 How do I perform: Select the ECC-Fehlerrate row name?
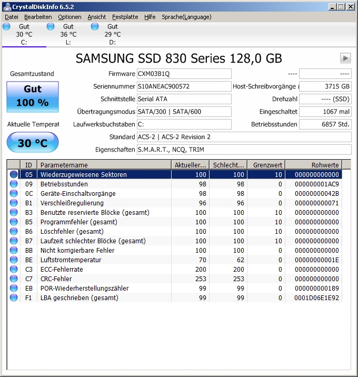pos(62,269)
